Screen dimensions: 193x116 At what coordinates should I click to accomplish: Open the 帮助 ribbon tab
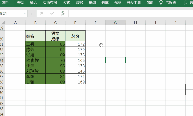coord(150,2)
